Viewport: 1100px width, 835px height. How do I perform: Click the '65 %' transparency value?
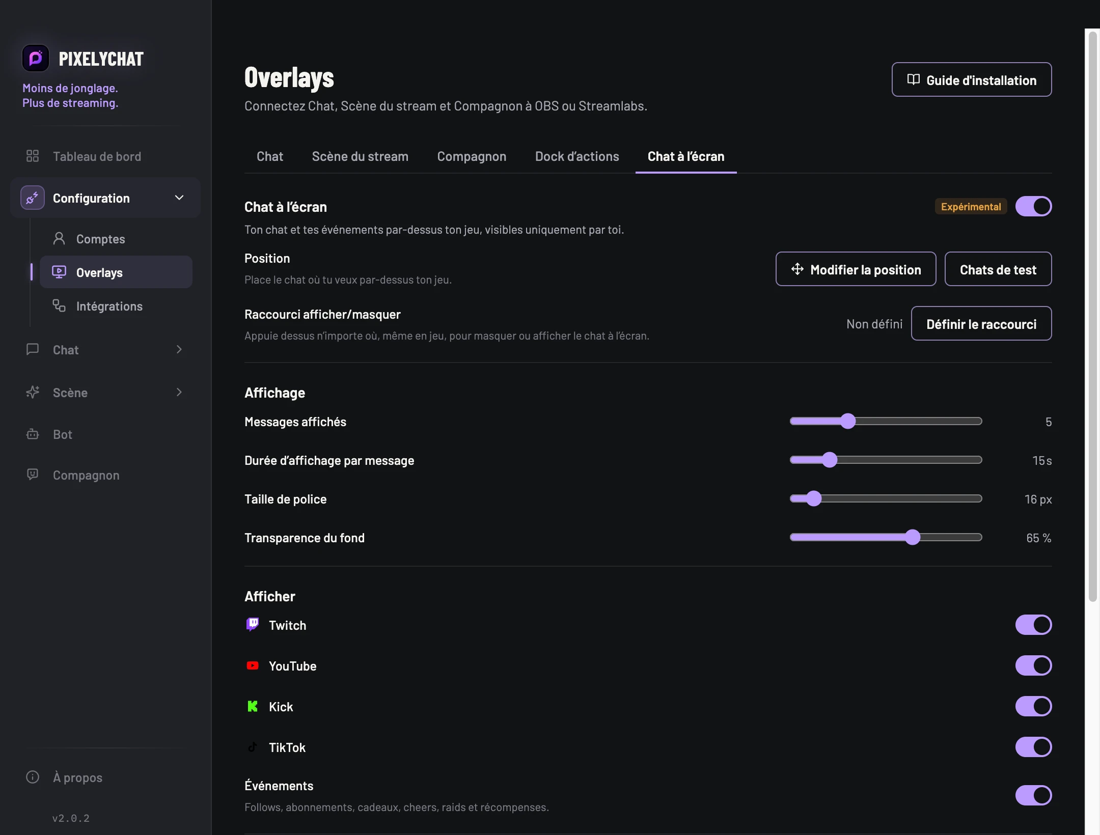(1039, 538)
